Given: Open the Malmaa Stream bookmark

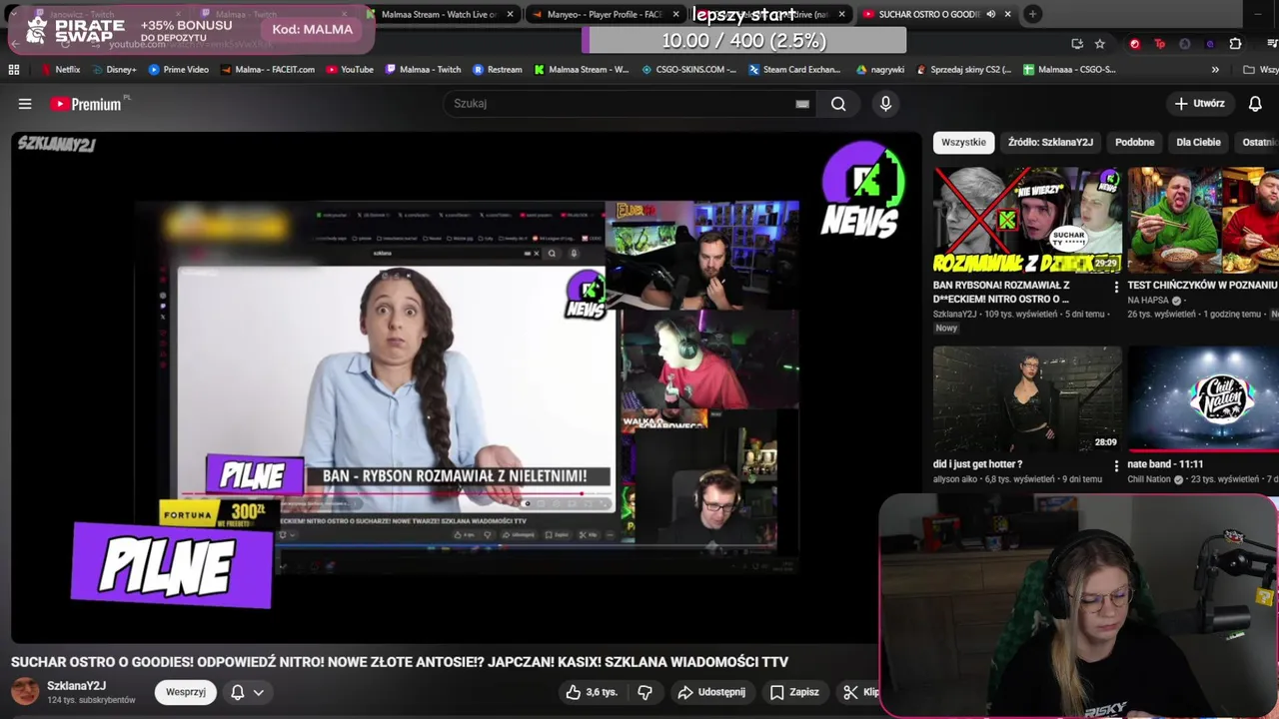Looking at the screenshot, I should 582,70.
